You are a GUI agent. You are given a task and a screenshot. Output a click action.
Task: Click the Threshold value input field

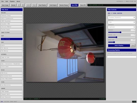133,30
